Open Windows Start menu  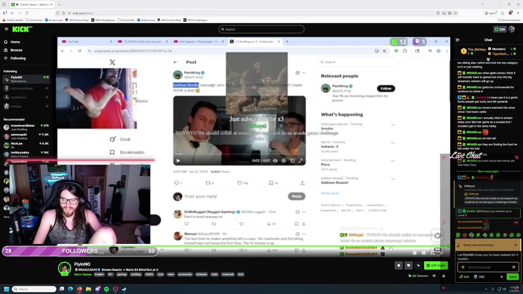click(7, 289)
